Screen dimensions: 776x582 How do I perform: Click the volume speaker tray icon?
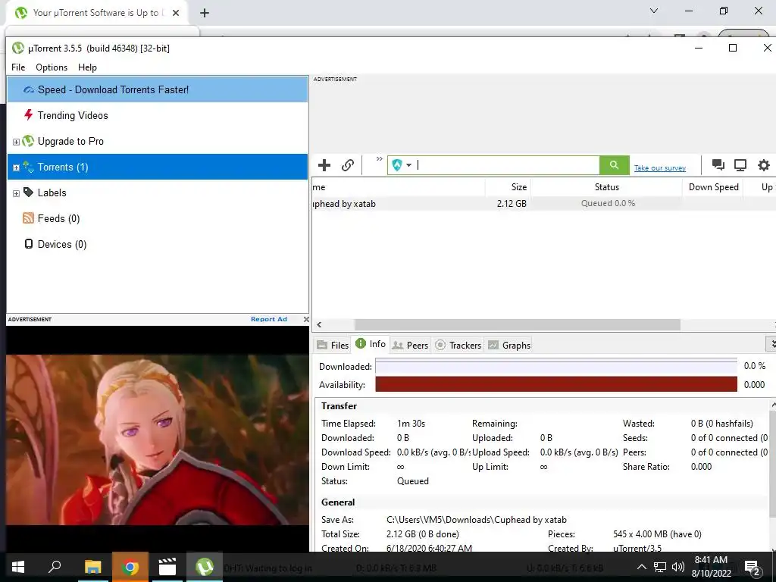coord(678,567)
